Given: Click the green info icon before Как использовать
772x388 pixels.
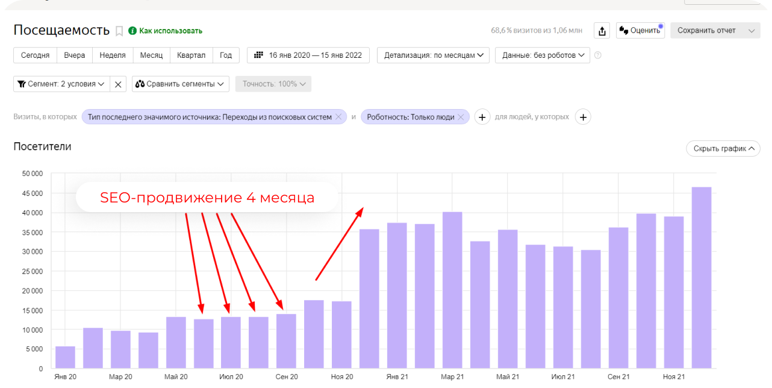Looking at the screenshot, I should coord(133,31).
